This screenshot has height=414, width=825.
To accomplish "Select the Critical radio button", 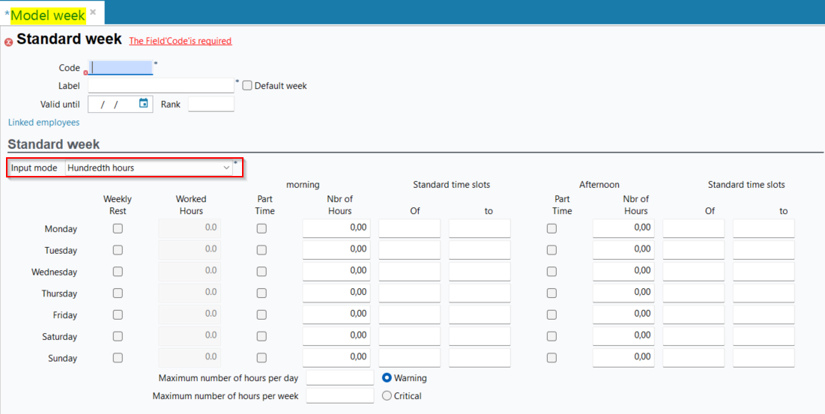I will click(x=387, y=395).
